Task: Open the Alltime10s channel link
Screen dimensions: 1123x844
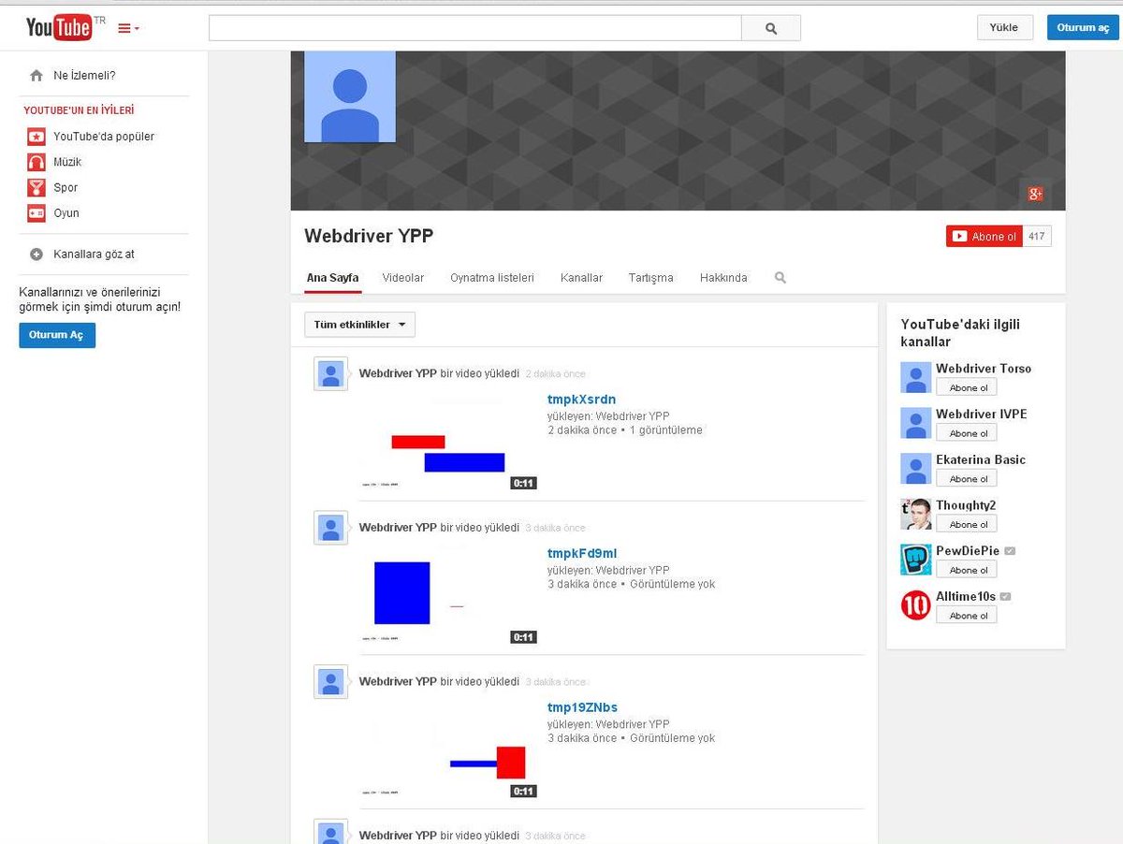Action: coord(966,596)
